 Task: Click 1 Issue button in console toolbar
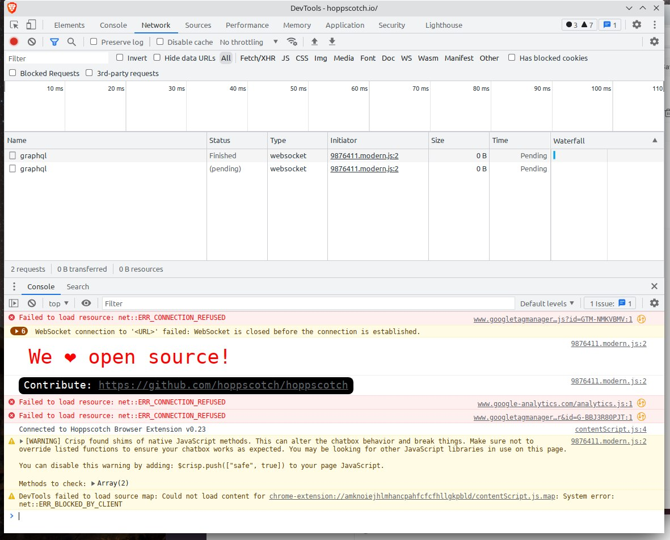tap(610, 303)
